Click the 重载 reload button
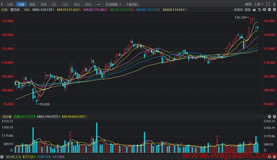277x160 pixels. 248,10
